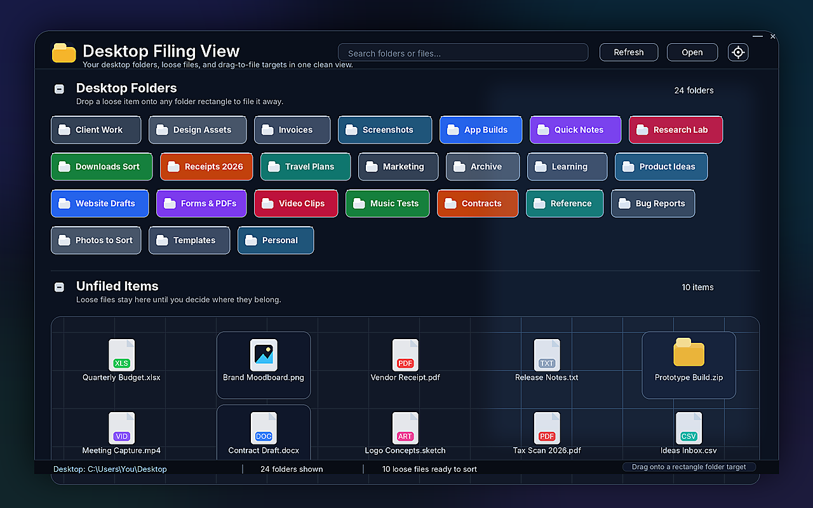Screen dimensions: 813x508
Task: Focus the Search folders or files field
Action: 463,53
